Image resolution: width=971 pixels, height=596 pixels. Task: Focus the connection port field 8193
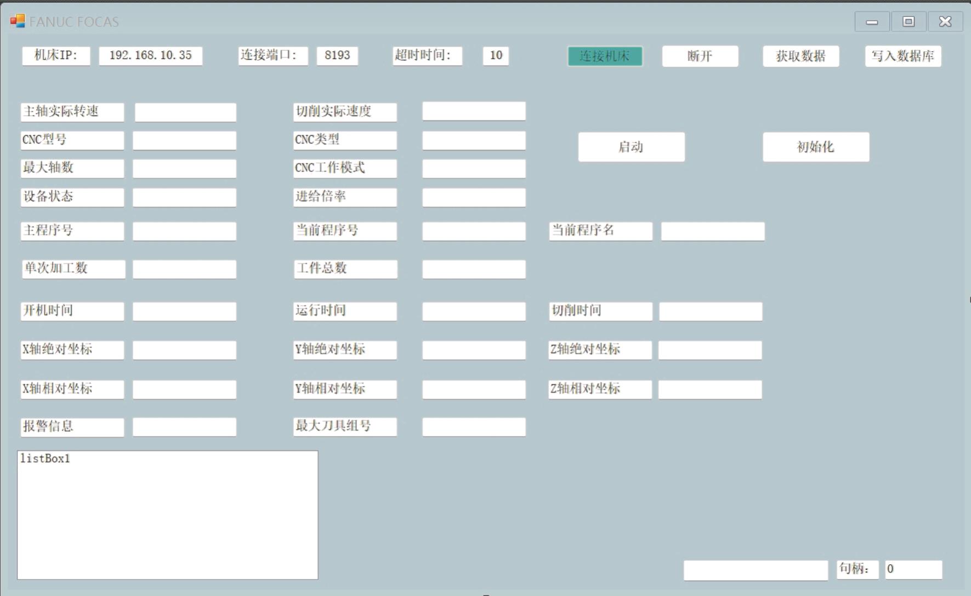click(x=337, y=55)
